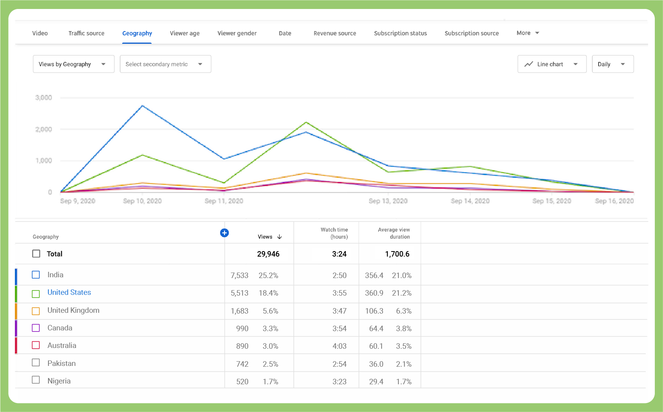Click Australia's watch time 4:03
663x412 pixels.
(339, 346)
